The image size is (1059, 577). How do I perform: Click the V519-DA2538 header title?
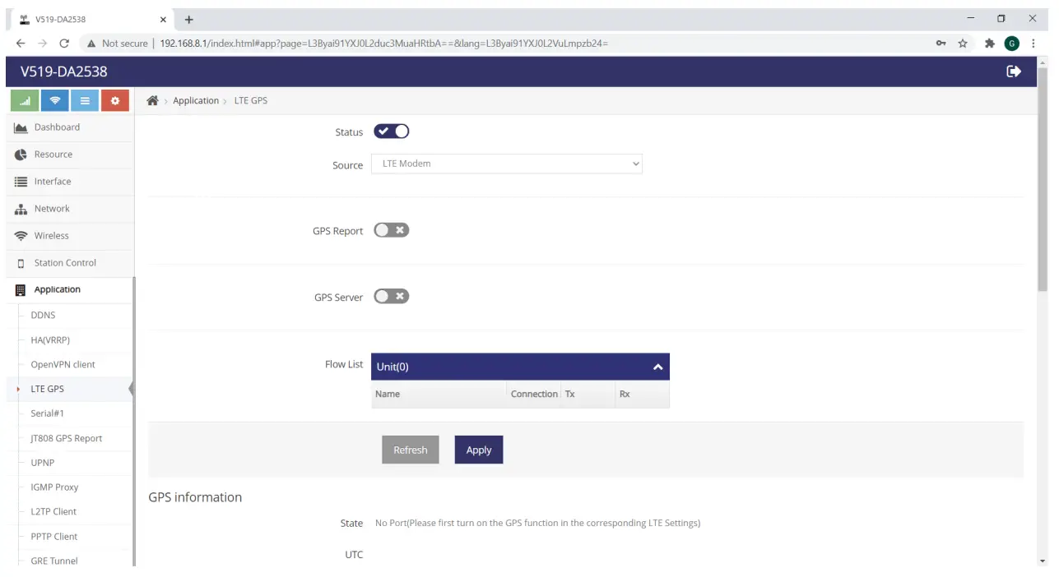(64, 72)
